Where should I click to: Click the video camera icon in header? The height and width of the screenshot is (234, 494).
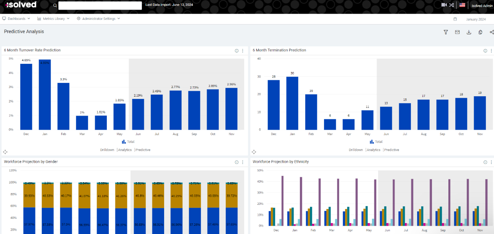444,5
